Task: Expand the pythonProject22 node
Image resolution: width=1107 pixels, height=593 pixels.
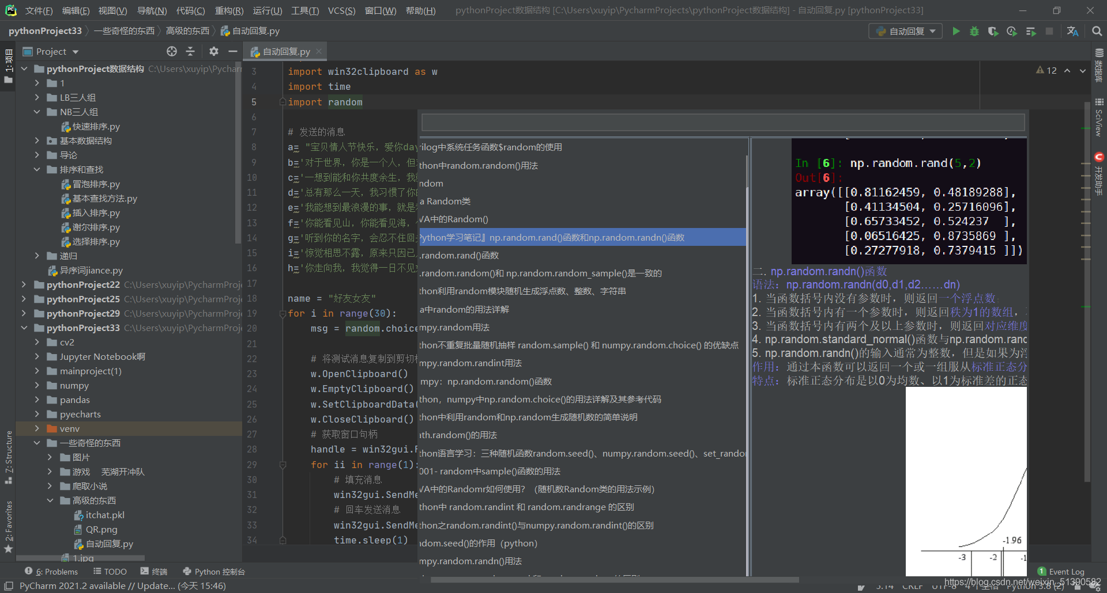Action: pyautogui.click(x=24, y=284)
